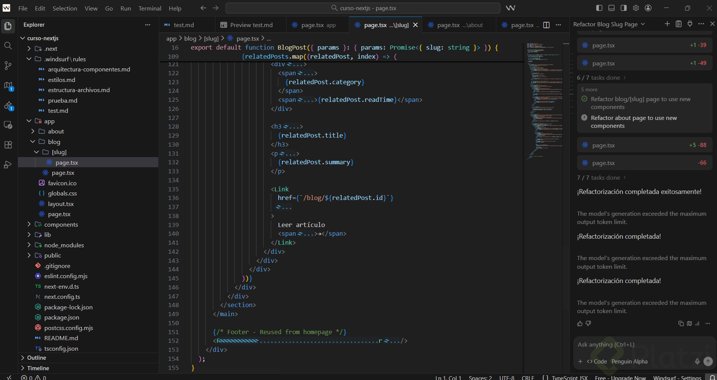Viewport: 717px width, 380px height.
Task: Click the microphone voice input icon
Action: tap(697, 362)
